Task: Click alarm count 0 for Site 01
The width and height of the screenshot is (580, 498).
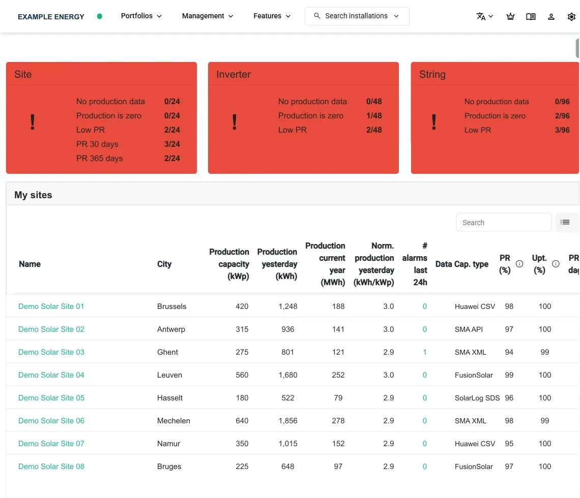Action: [425, 306]
